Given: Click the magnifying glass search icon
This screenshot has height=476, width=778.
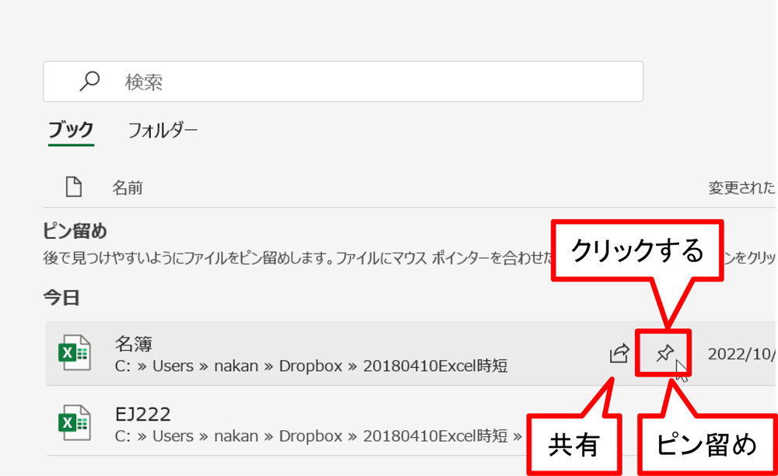Looking at the screenshot, I should tap(89, 82).
